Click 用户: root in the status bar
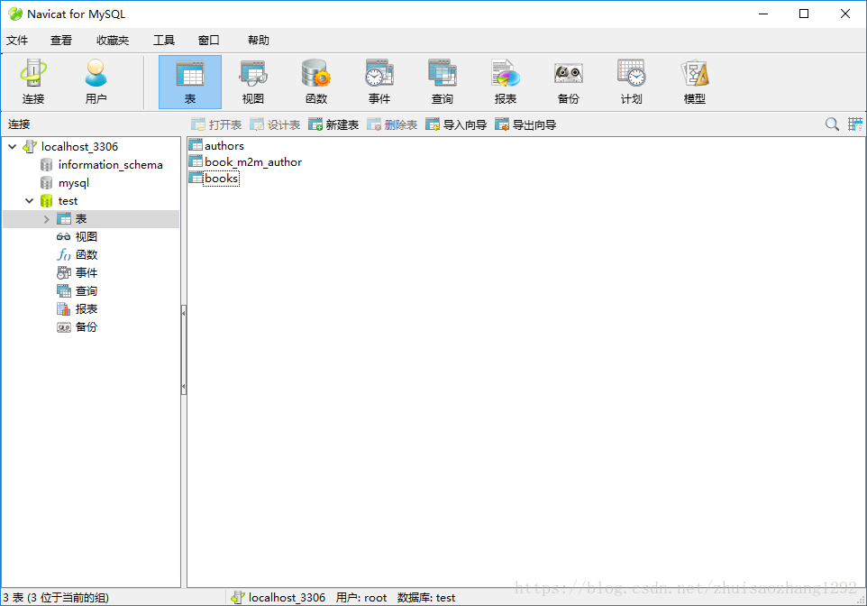Screen dimensions: 867x606 coord(361,598)
